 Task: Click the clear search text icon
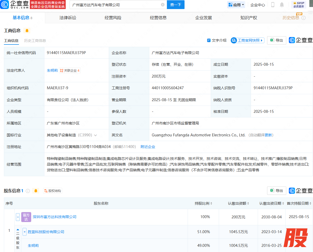click(x=162, y=5)
